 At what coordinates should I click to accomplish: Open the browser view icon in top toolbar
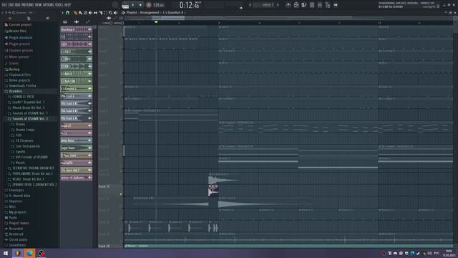tap(328, 5)
